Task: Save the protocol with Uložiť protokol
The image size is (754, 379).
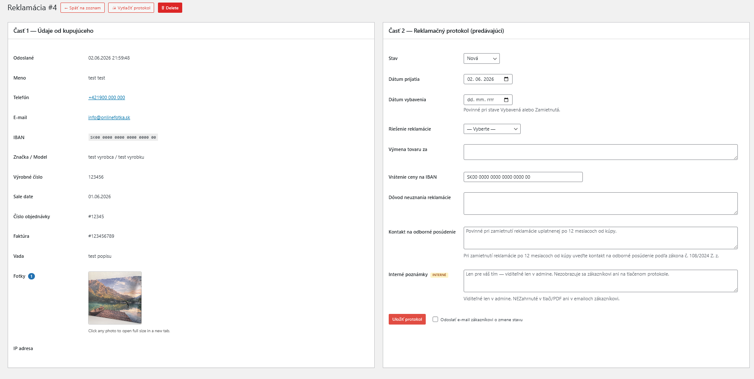Action: 407,319
